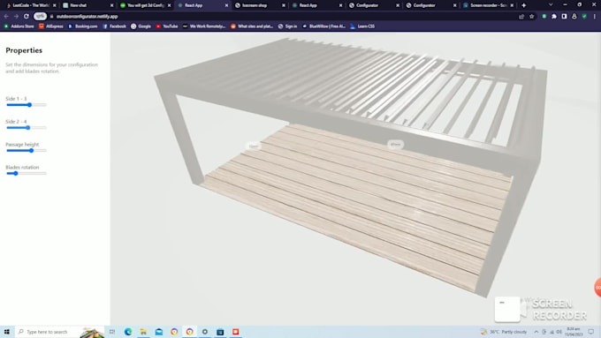This screenshot has height=338, width=601.
Task: Bookmark this page with the star icon
Action: (x=532, y=17)
